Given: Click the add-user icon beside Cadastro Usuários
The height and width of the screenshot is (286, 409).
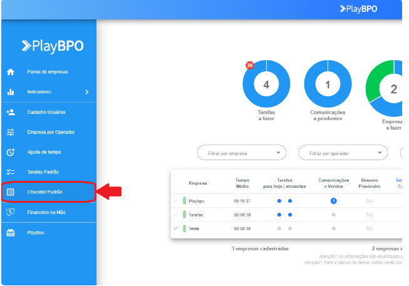Looking at the screenshot, I should (11, 112).
